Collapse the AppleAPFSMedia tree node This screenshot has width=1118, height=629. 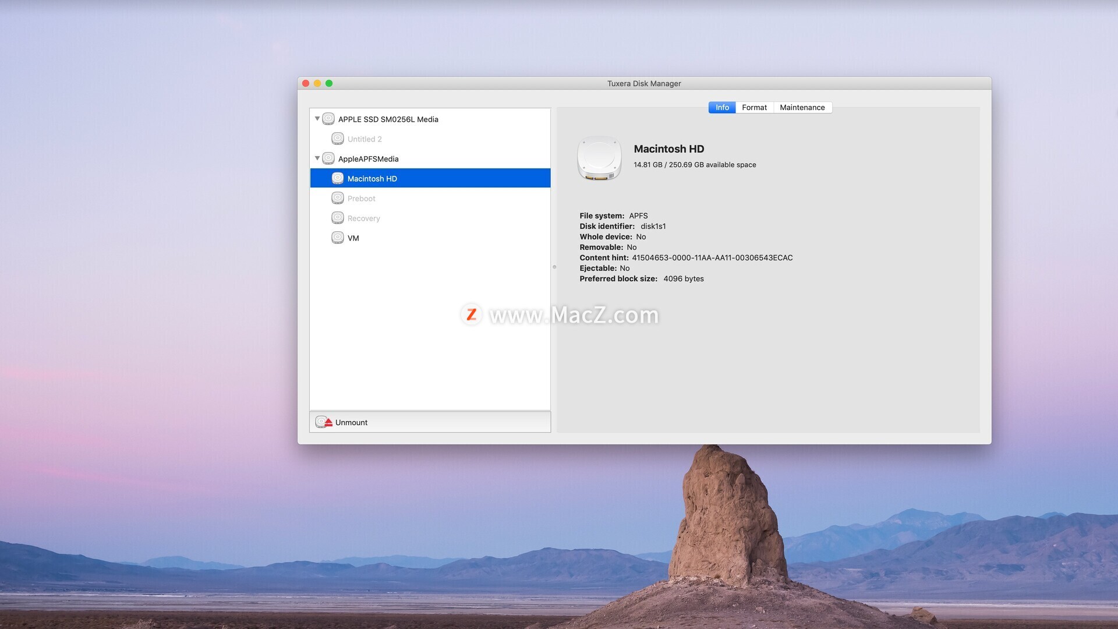click(317, 158)
